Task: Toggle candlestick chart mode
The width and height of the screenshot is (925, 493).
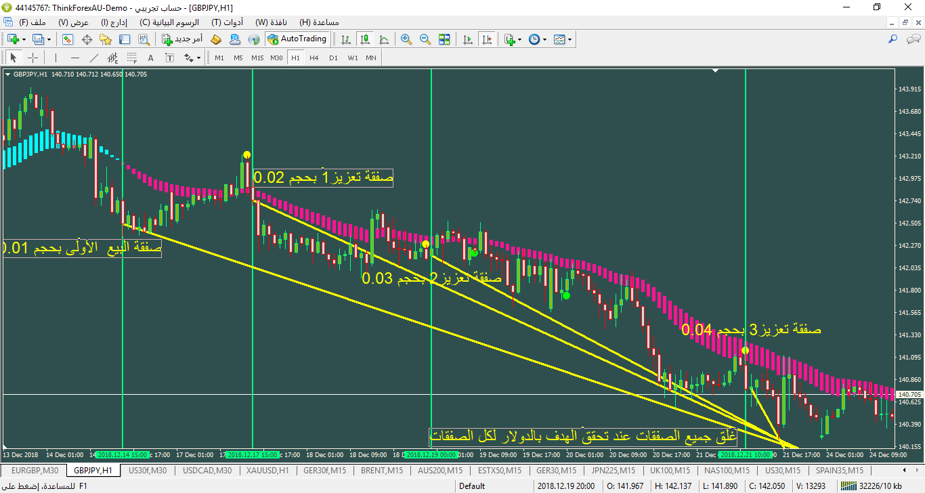Action: pyautogui.click(x=365, y=39)
